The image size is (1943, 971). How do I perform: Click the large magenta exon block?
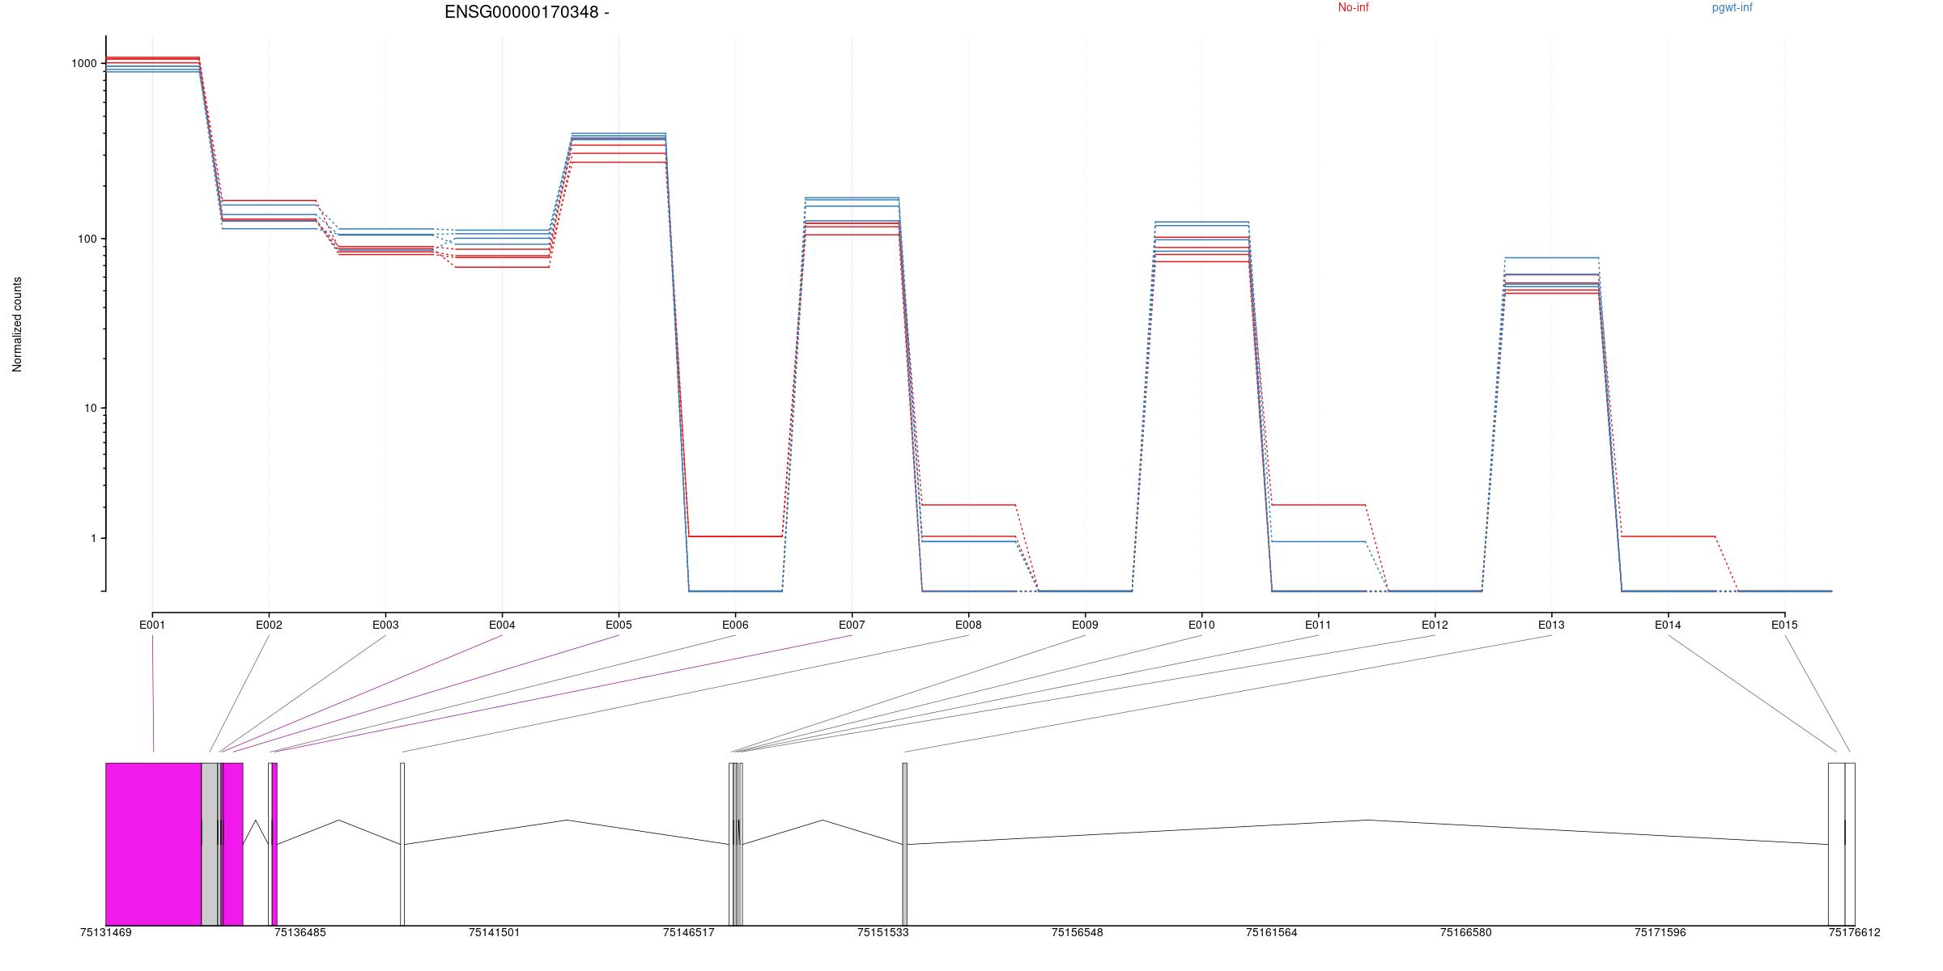[153, 843]
